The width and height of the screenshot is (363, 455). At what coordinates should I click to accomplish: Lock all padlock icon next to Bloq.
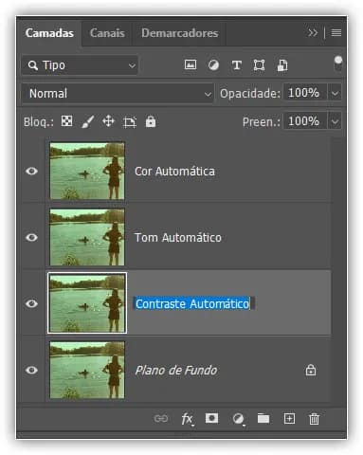(x=151, y=121)
